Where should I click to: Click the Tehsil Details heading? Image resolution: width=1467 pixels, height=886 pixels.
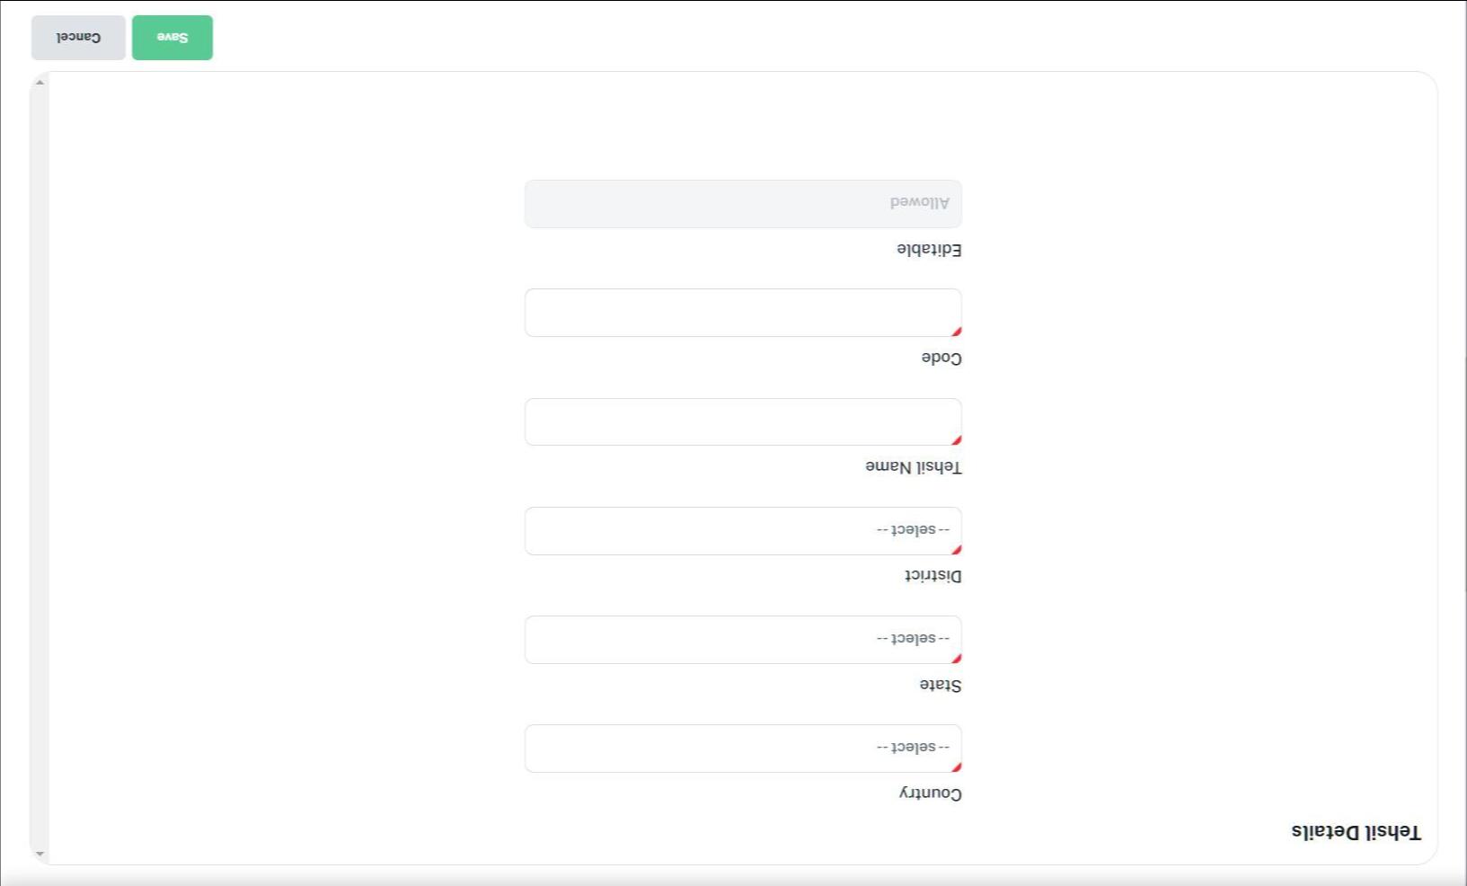click(1357, 832)
